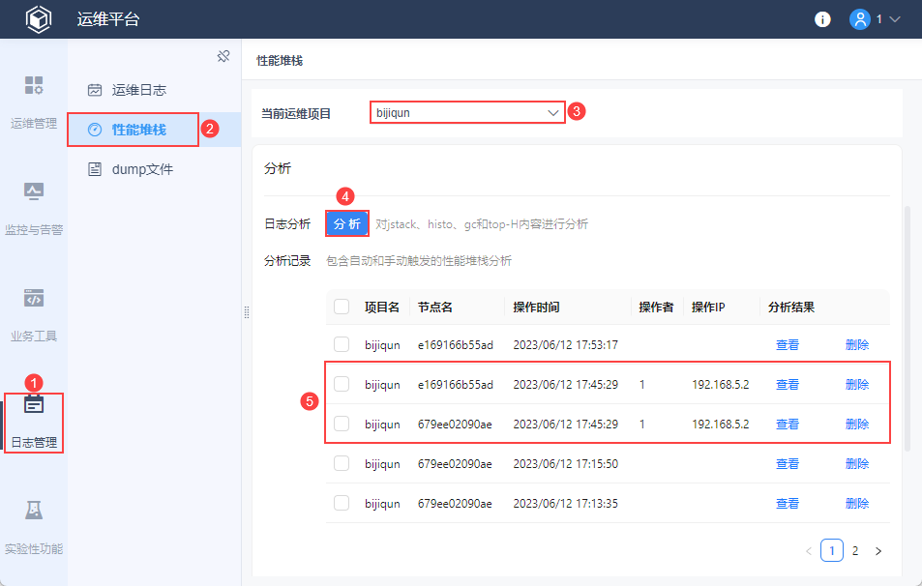Click 查看 for the 17:13:35 record
922x586 pixels.
[x=788, y=504]
